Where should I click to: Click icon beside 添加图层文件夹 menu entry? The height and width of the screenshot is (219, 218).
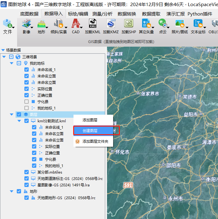[77, 141]
